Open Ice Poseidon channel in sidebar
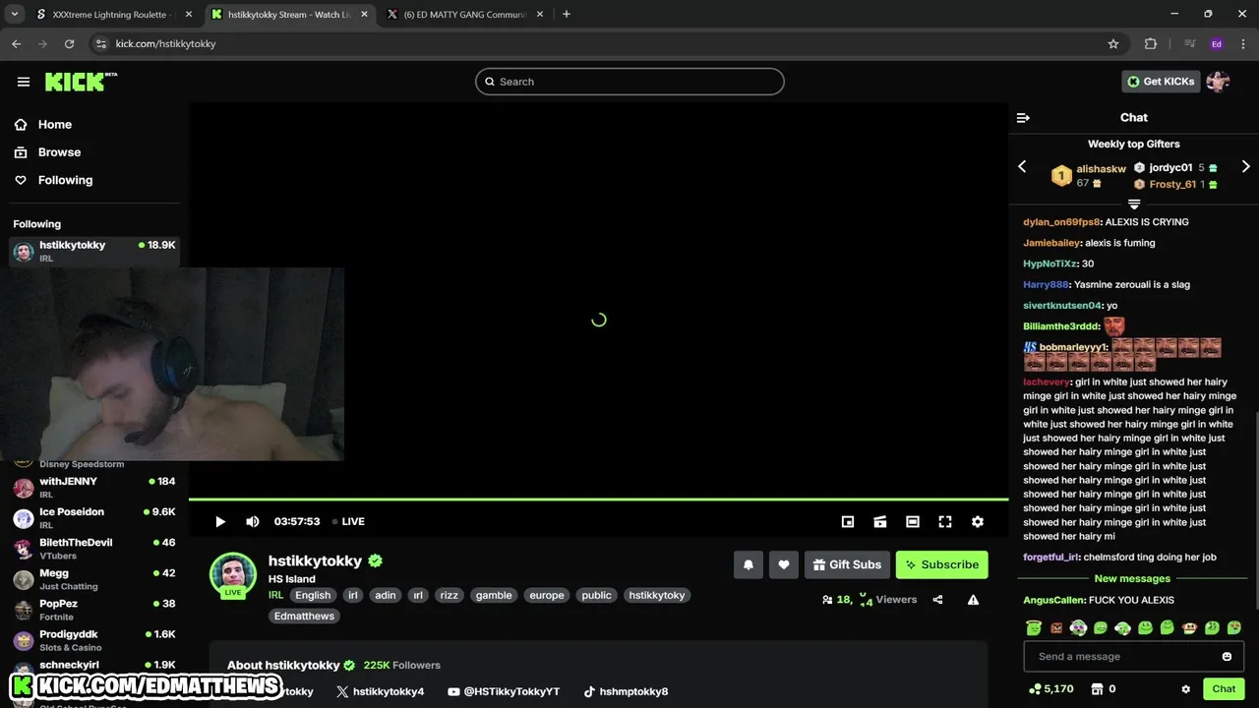Viewport: 1259px width, 708px height. (x=93, y=517)
